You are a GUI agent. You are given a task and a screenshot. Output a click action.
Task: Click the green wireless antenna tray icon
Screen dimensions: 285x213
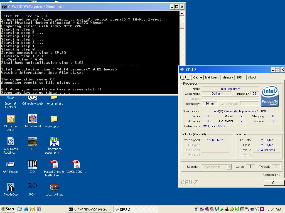(x=237, y=209)
